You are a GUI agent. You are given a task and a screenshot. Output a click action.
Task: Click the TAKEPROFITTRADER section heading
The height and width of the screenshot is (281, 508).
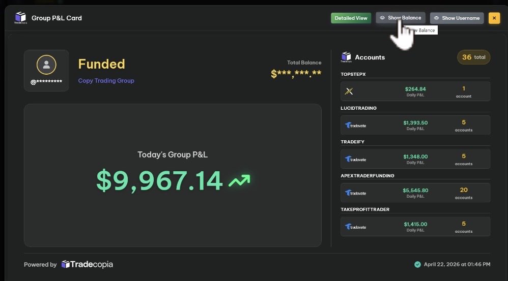(x=365, y=209)
